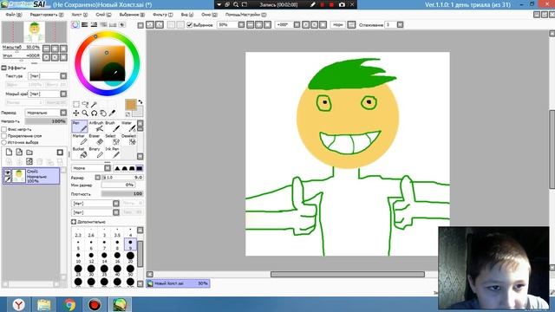The width and height of the screenshot is (555, 312).
Task: Select the Слой1 layer row
Action: point(31,176)
